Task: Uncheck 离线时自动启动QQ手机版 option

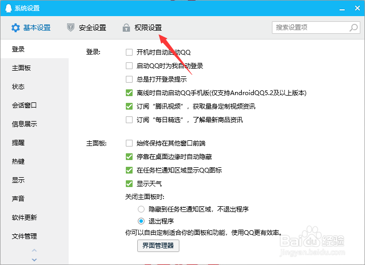Action: pos(129,92)
